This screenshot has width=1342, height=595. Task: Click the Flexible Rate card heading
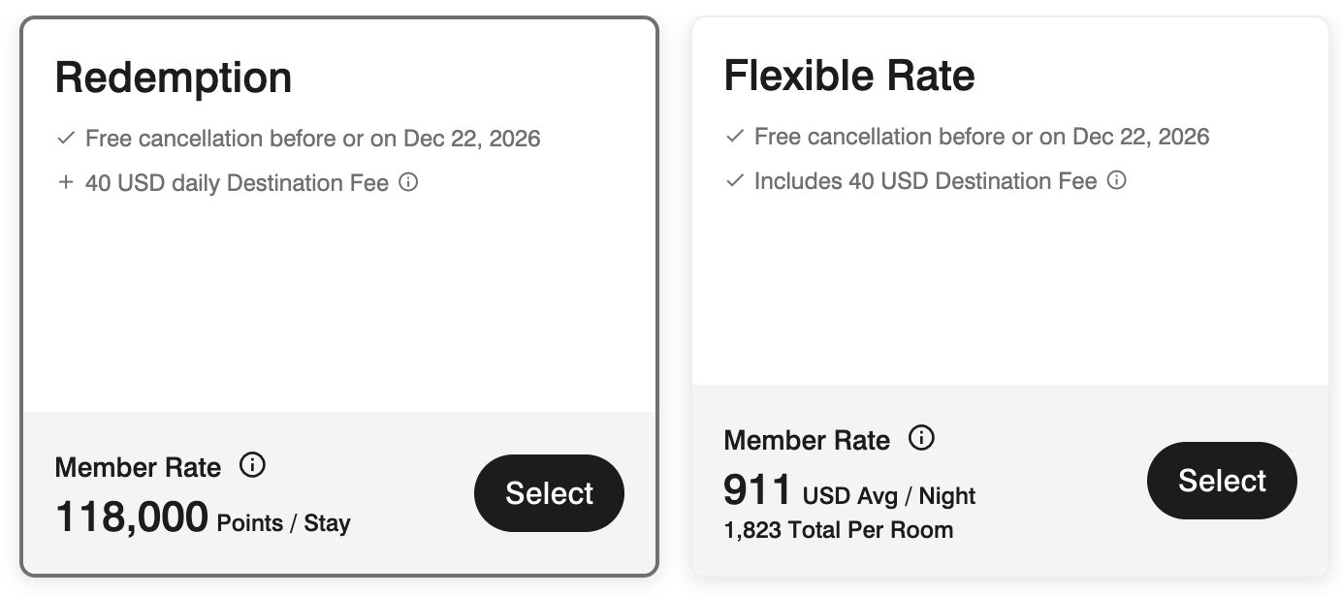coord(849,76)
